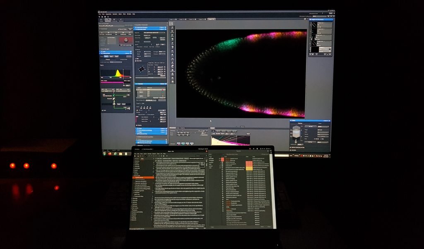Switch to the Processing main tab in ZEN

pyautogui.click(x=114, y=20)
